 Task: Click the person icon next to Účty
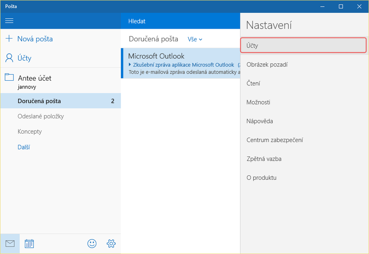9,58
